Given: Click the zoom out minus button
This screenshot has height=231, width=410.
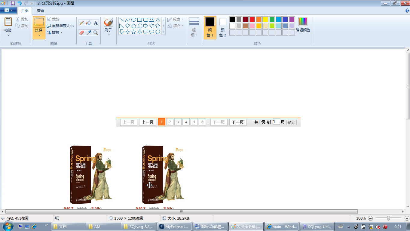Looking at the screenshot, I should pyautogui.click(x=370, y=218).
